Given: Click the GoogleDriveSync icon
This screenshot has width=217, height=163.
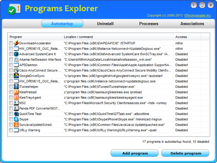Looking at the screenshot, I should pyautogui.click(x=16, y=76).
